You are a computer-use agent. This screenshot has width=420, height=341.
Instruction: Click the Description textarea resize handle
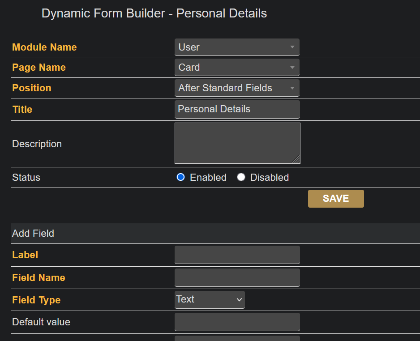(x=296, y=160)
